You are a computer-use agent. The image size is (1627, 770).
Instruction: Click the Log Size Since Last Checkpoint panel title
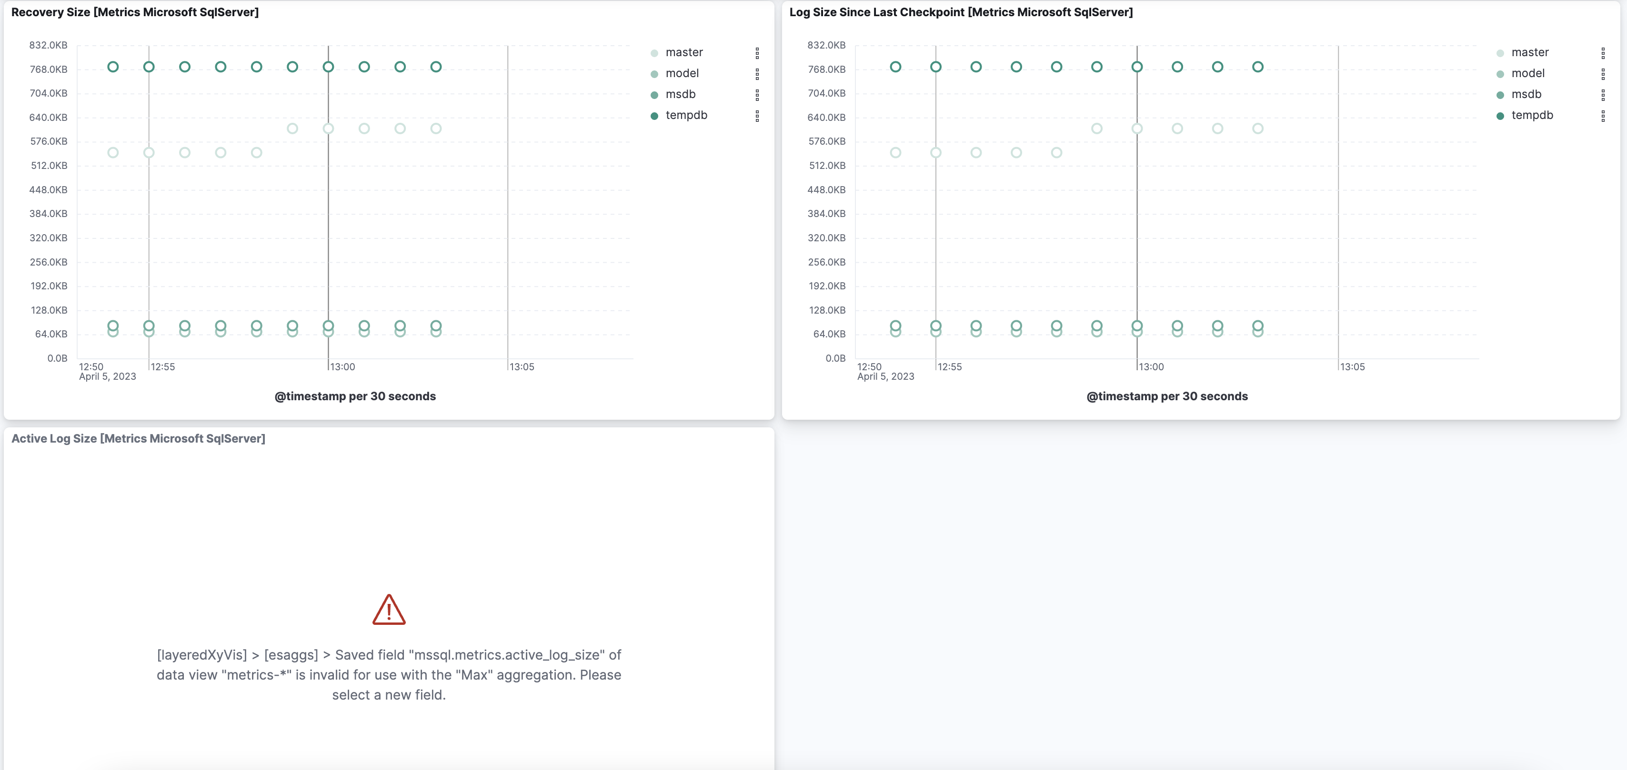point(961,12)
